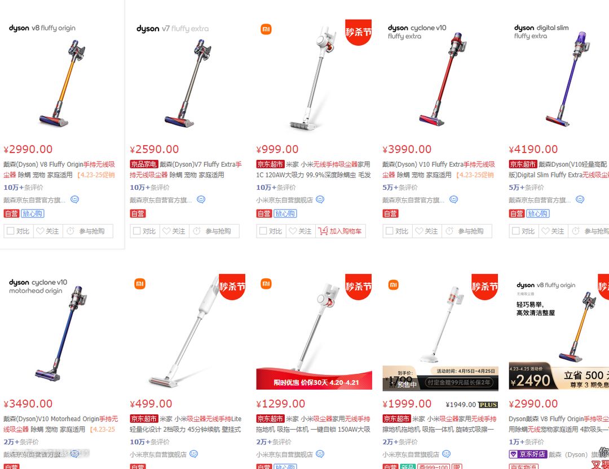The width and height of the screenshot is (609, 469).
Task: Click cart icon 加入购物车 for Xiaomi ¥999 vacuum
Action: (x=323, y=231)
